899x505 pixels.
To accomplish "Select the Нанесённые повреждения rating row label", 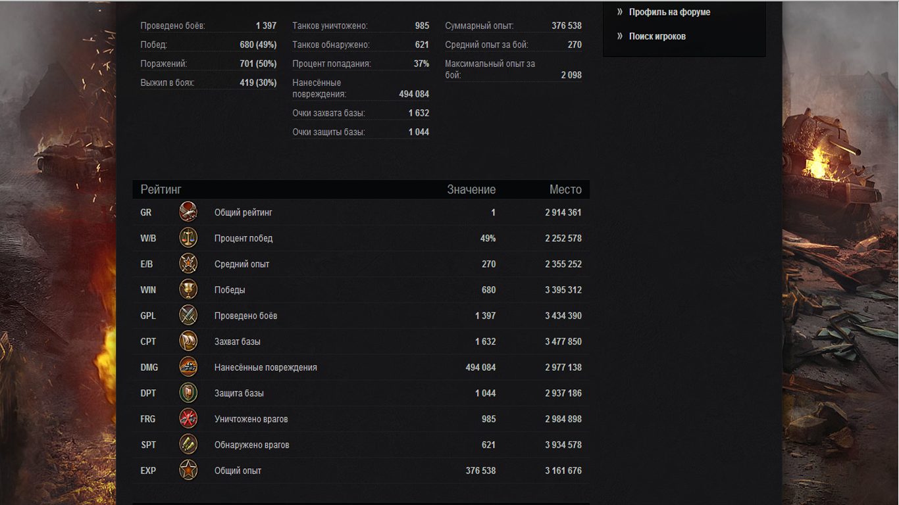I will 265,368.
